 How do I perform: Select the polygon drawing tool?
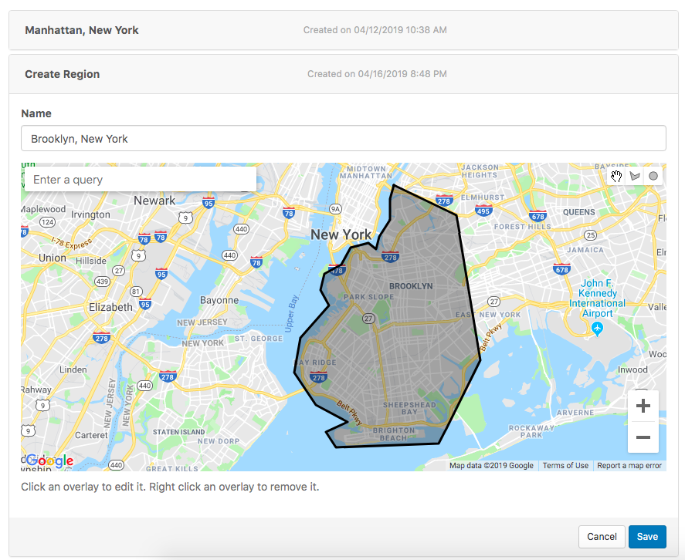click(x=635, y=177)
